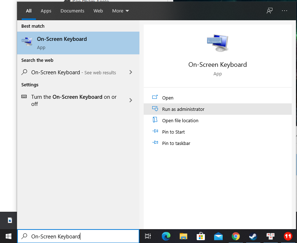This screenshot has width=297, height=243.
Task: Open the Mail app in taskbar
Action: [218, 236]
